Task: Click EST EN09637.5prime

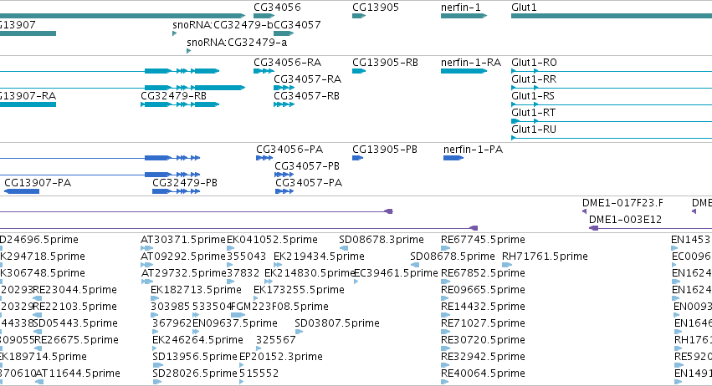Action: (235, 324)
